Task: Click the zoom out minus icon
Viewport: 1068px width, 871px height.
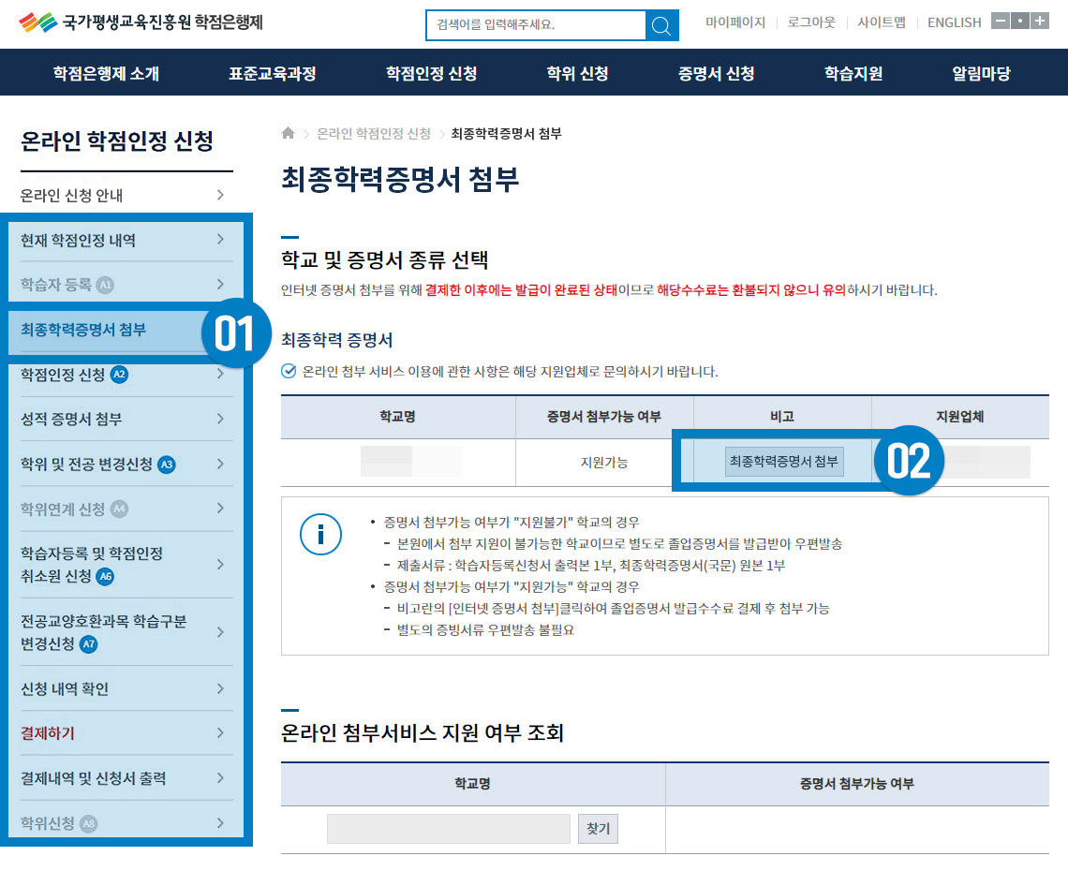Action: tap(1000, 22)
